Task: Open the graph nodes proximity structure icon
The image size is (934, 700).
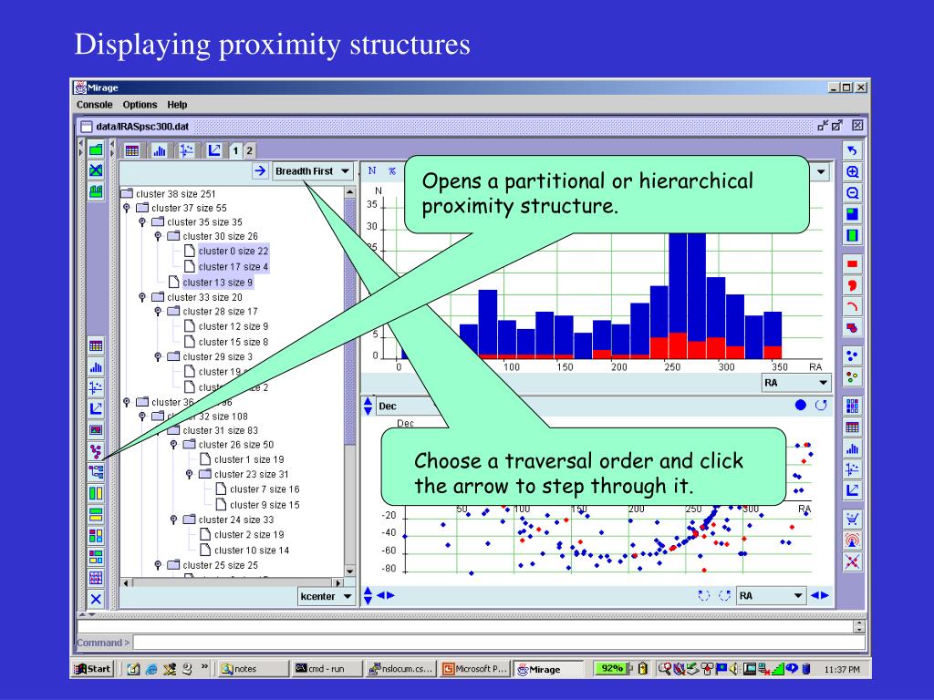Action: click(96, 450)
